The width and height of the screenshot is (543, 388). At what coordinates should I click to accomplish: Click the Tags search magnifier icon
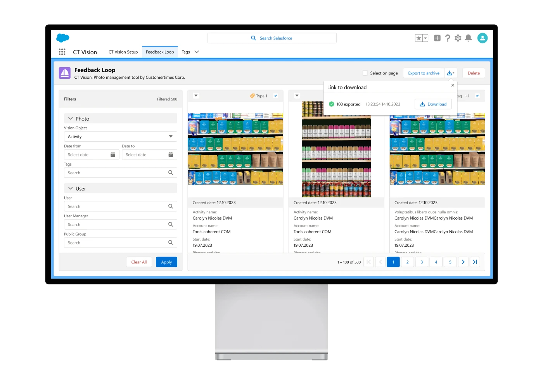(x=171, y=173)
